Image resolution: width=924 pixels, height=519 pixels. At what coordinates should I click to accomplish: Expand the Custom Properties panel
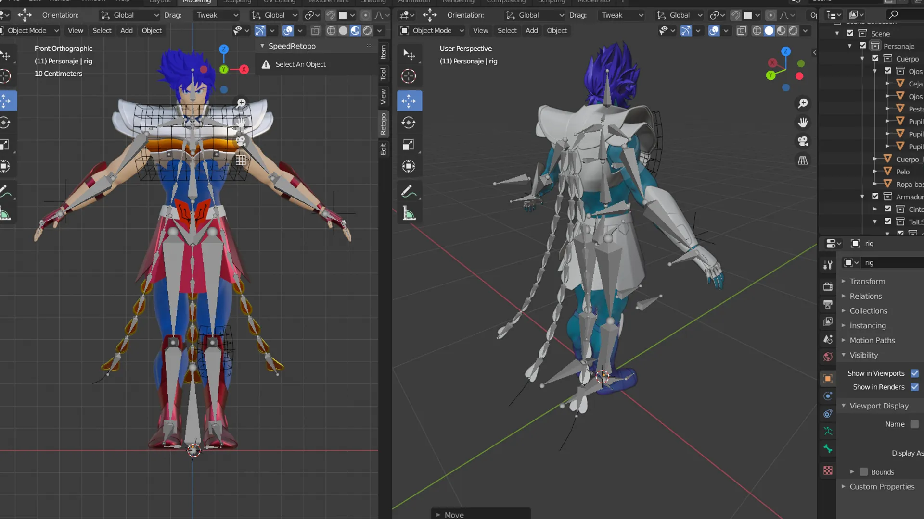[x=882, y=486]
